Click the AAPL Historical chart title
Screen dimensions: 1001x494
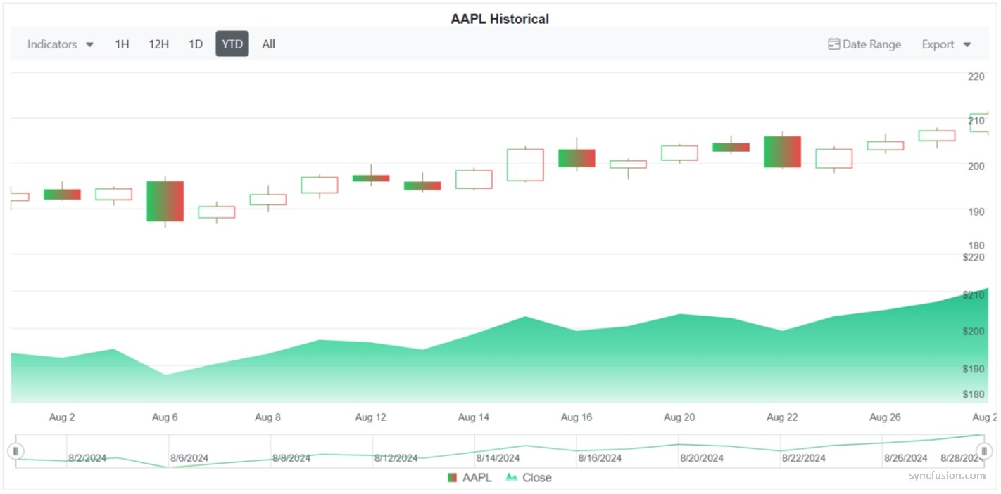pos(500,19)
